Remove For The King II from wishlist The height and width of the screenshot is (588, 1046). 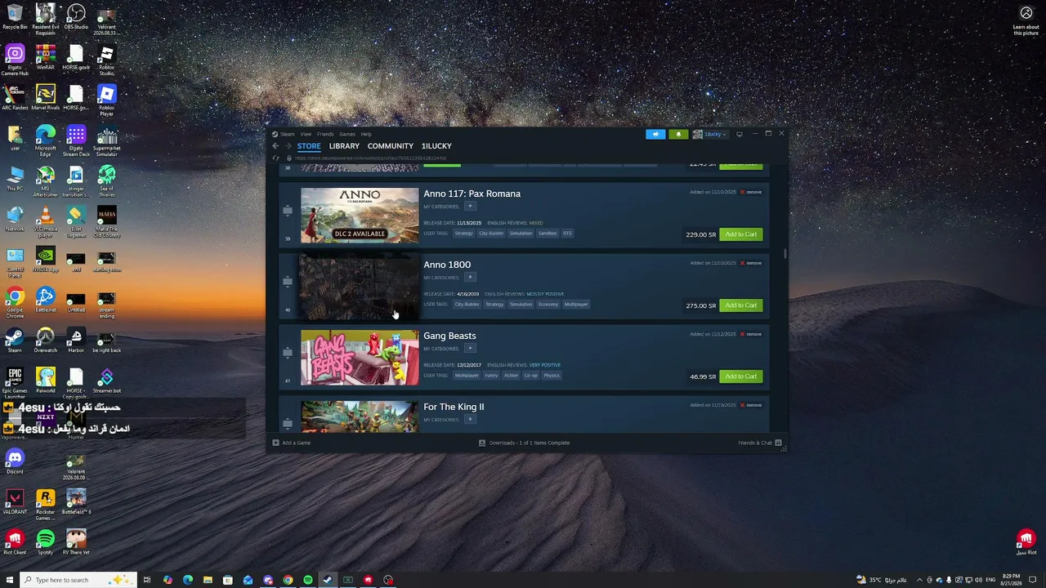tap(751, 405)
